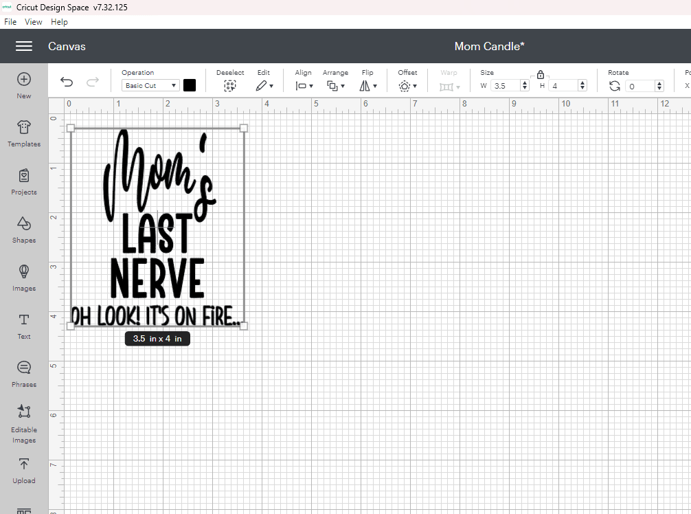
Task: Open the Flip options
Action: tap(365, 86)
